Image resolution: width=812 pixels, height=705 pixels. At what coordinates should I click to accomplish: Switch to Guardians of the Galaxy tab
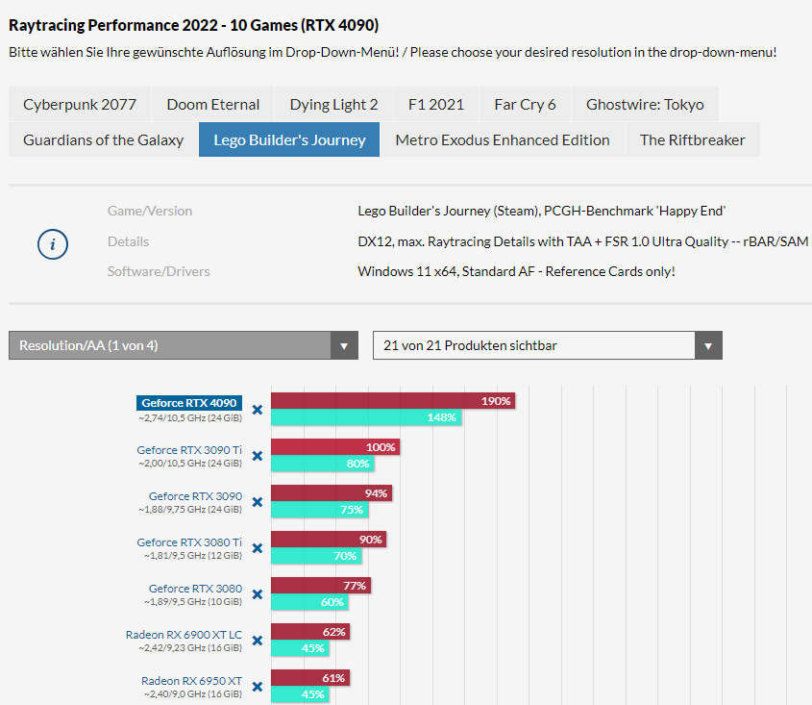pos(104,140)
